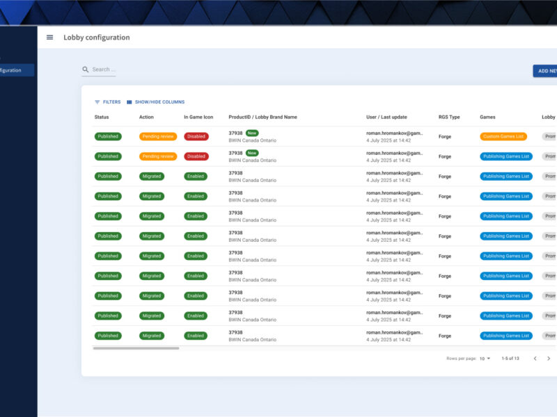Click the magnifier search icon
The height and width of the screenshot is (417, 557).
pos(86,69)
